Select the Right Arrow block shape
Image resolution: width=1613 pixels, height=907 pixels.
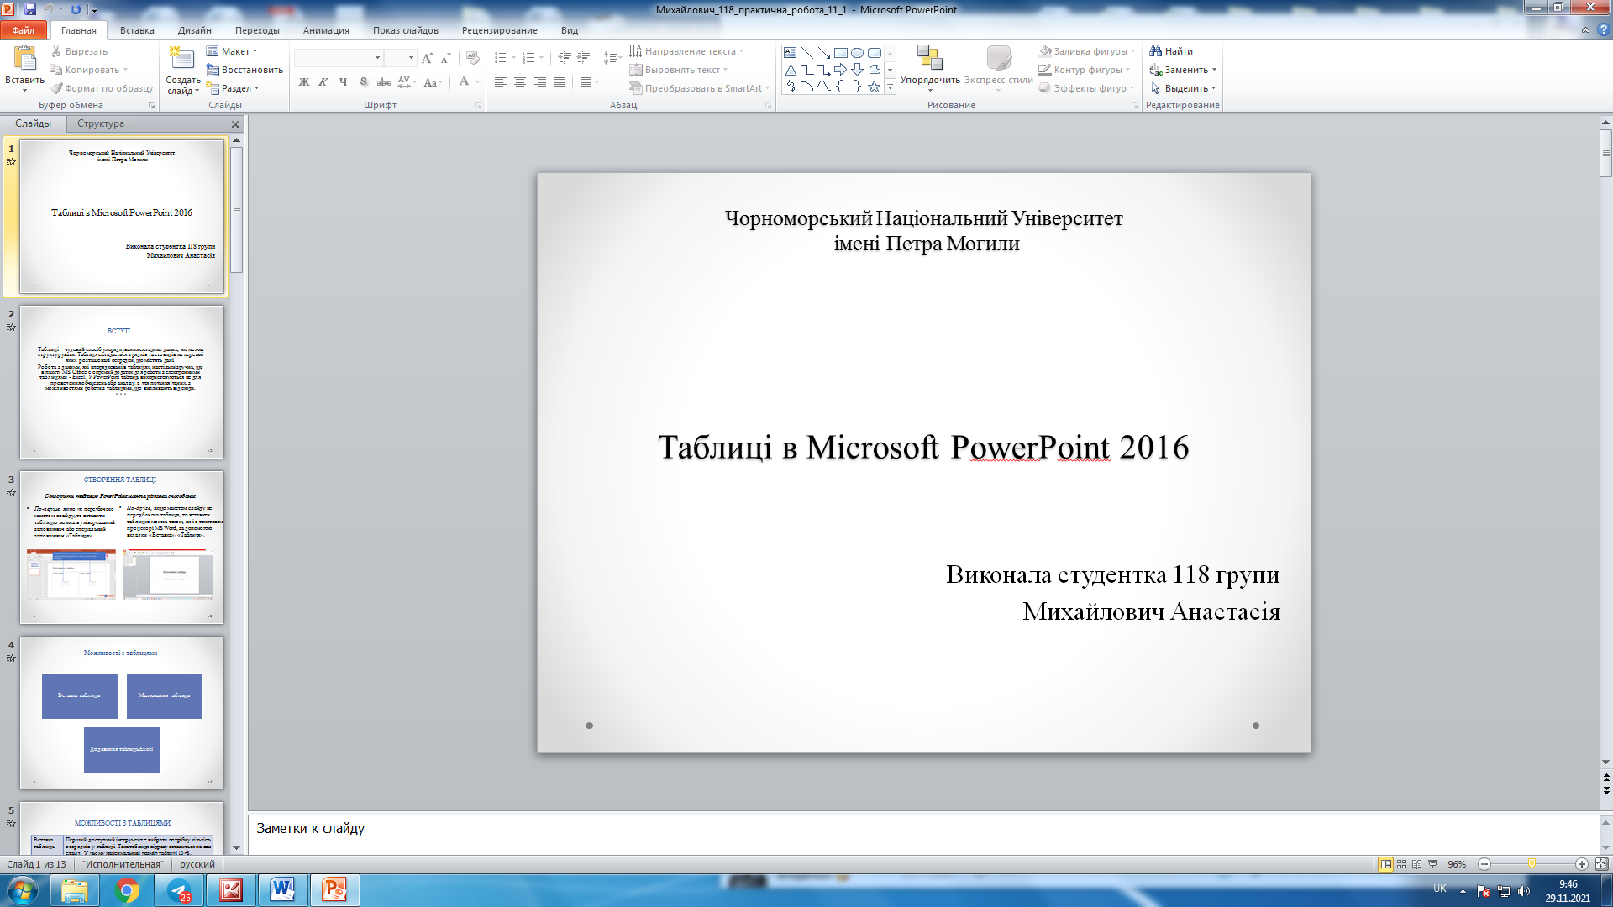(840, 70)
